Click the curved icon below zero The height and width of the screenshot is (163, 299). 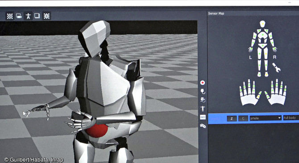pyautogui.click(x=203, y=126)
